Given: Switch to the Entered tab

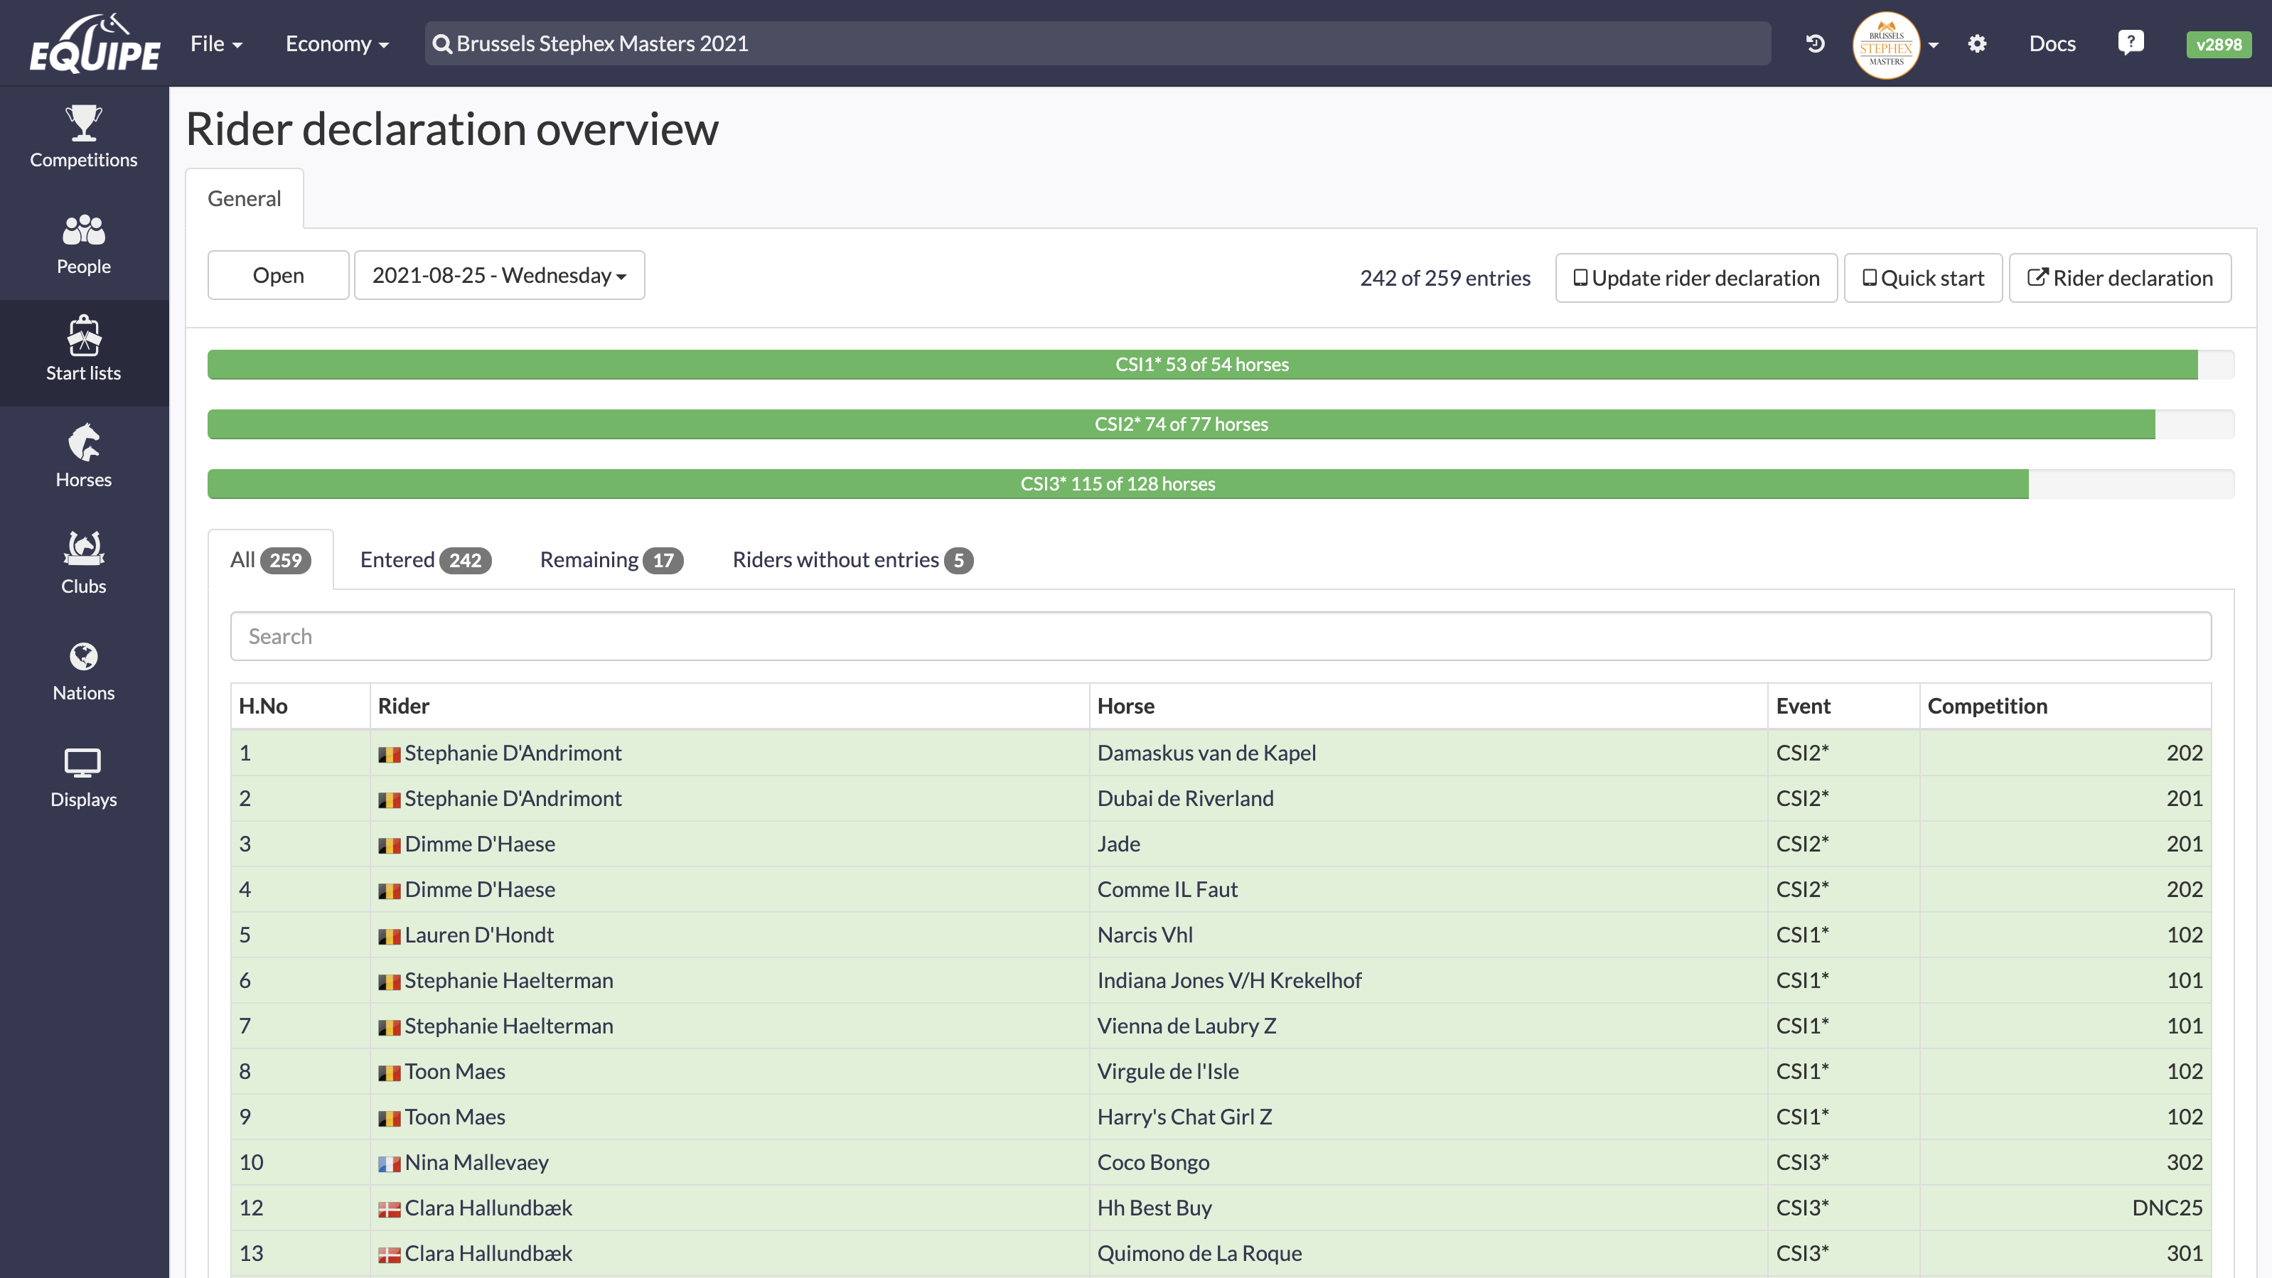Looking at the screenshot, I should pos(425,560).
